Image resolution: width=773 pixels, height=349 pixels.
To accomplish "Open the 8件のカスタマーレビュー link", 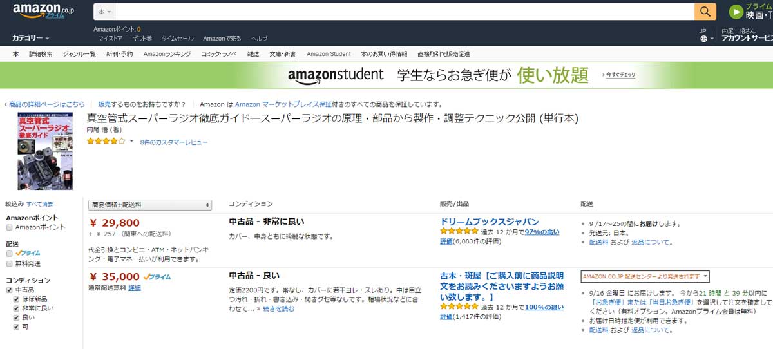I will tap(174, 142).
